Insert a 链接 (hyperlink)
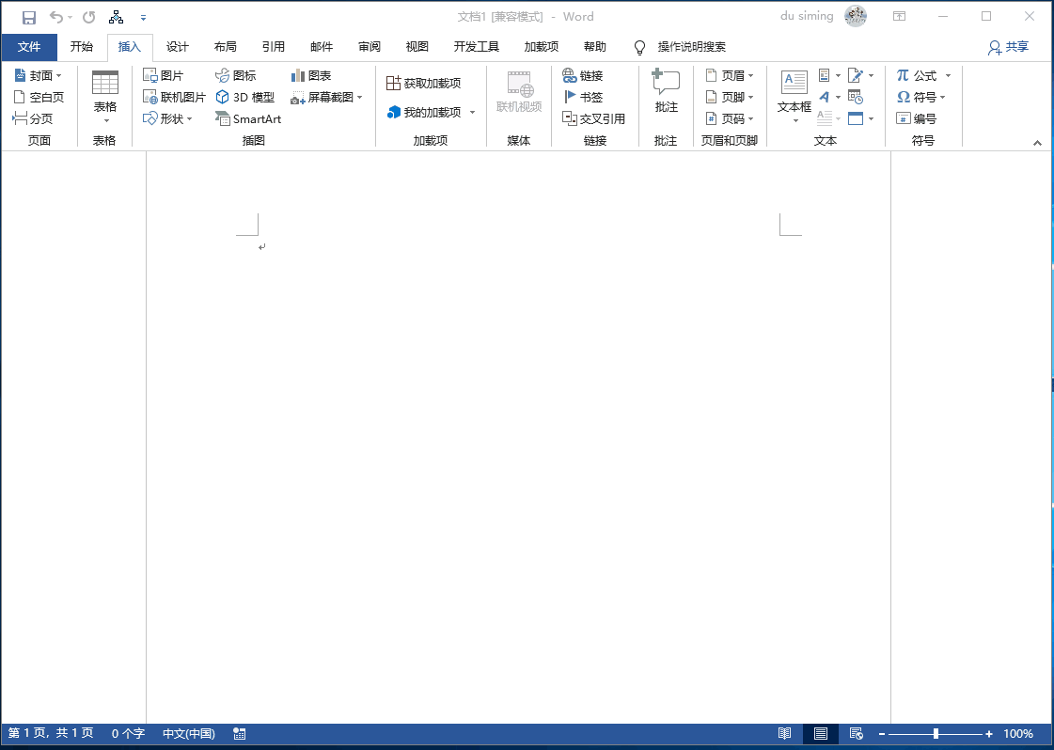 582,76
